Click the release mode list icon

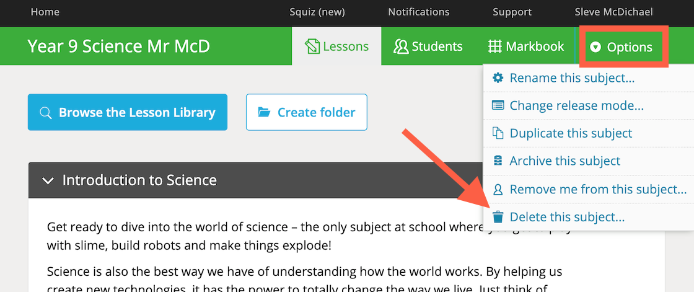[x=498, y=105]
